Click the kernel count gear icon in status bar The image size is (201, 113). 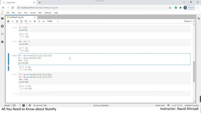30,105
